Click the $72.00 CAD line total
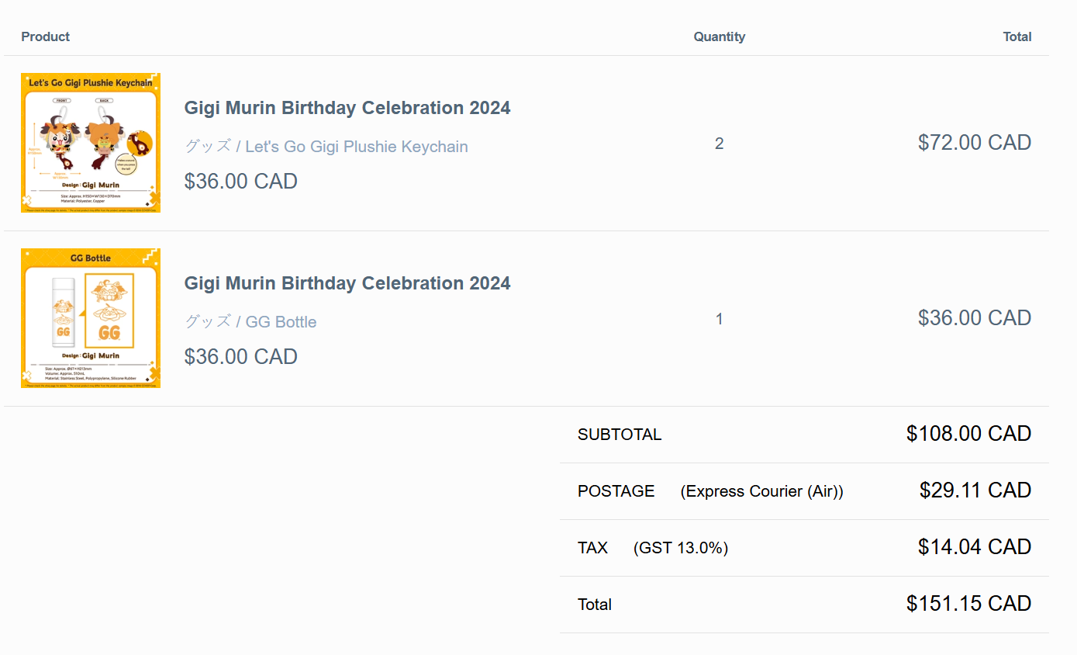Image resolution: width=1077 pixels, height=655 pixels. (x=974, y=143)
